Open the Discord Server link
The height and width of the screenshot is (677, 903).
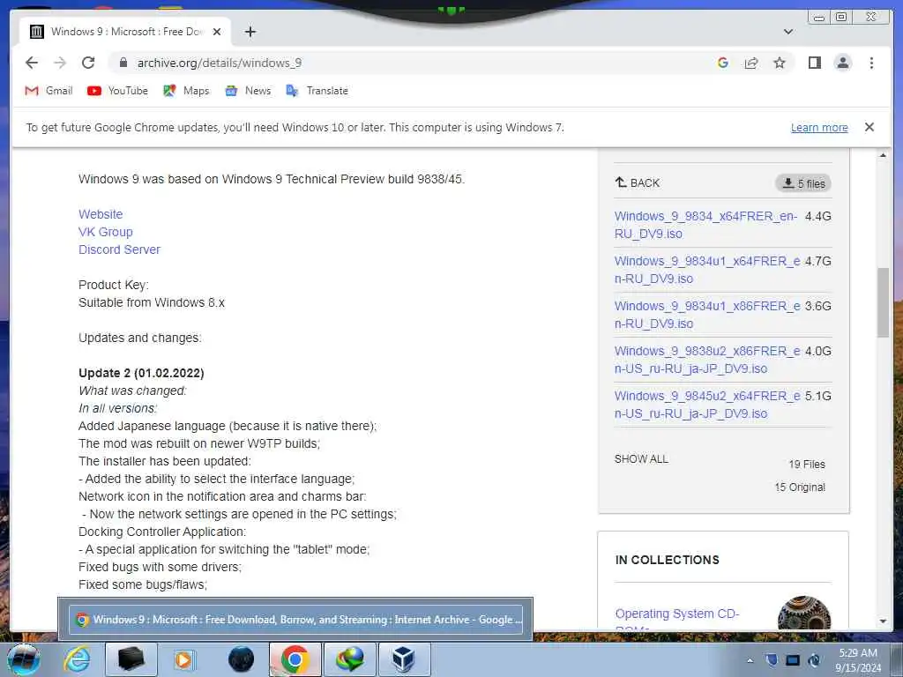click(x=119, y=249)
